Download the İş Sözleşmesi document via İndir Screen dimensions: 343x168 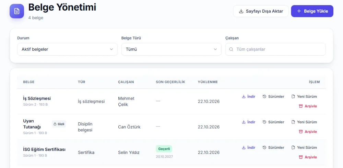pyautogui.click(x=249, y=96)
